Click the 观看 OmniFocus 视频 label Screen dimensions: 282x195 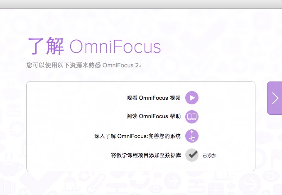(x=154, y=98)
